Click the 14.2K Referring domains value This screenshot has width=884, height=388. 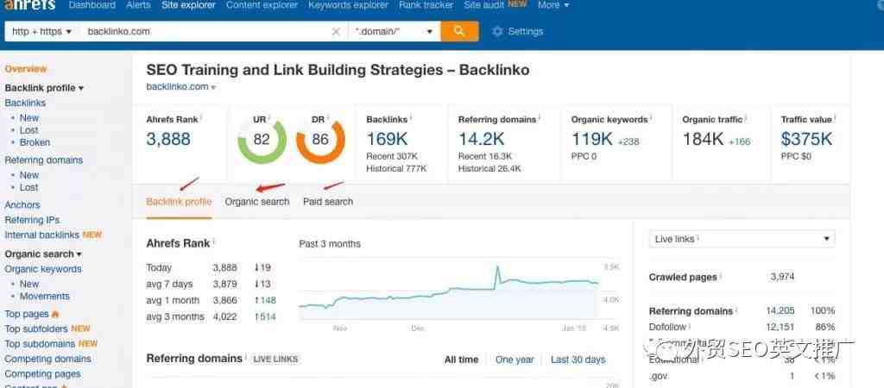(x=482, y=139)
